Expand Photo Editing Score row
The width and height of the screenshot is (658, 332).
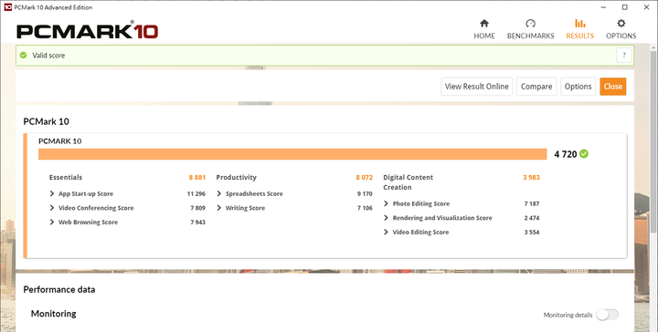pyautogui.click(x=386, y=203)
